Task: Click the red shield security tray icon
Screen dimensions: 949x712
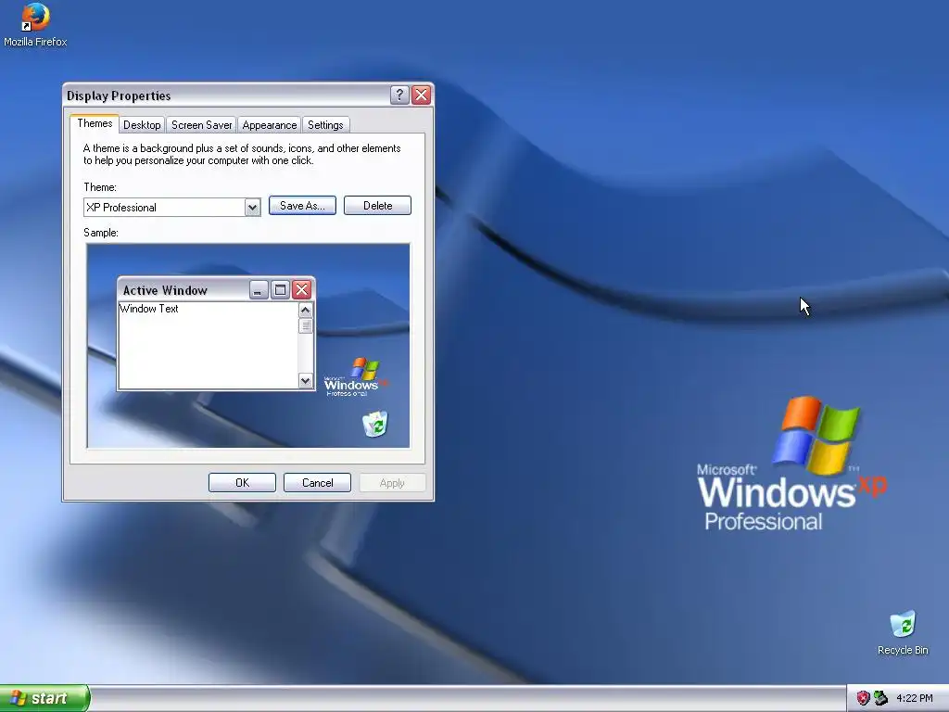Action: tap(863, 698)
